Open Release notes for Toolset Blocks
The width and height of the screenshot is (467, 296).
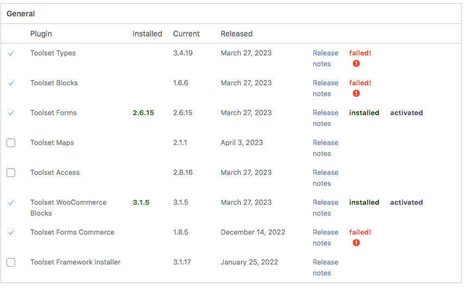325,88
